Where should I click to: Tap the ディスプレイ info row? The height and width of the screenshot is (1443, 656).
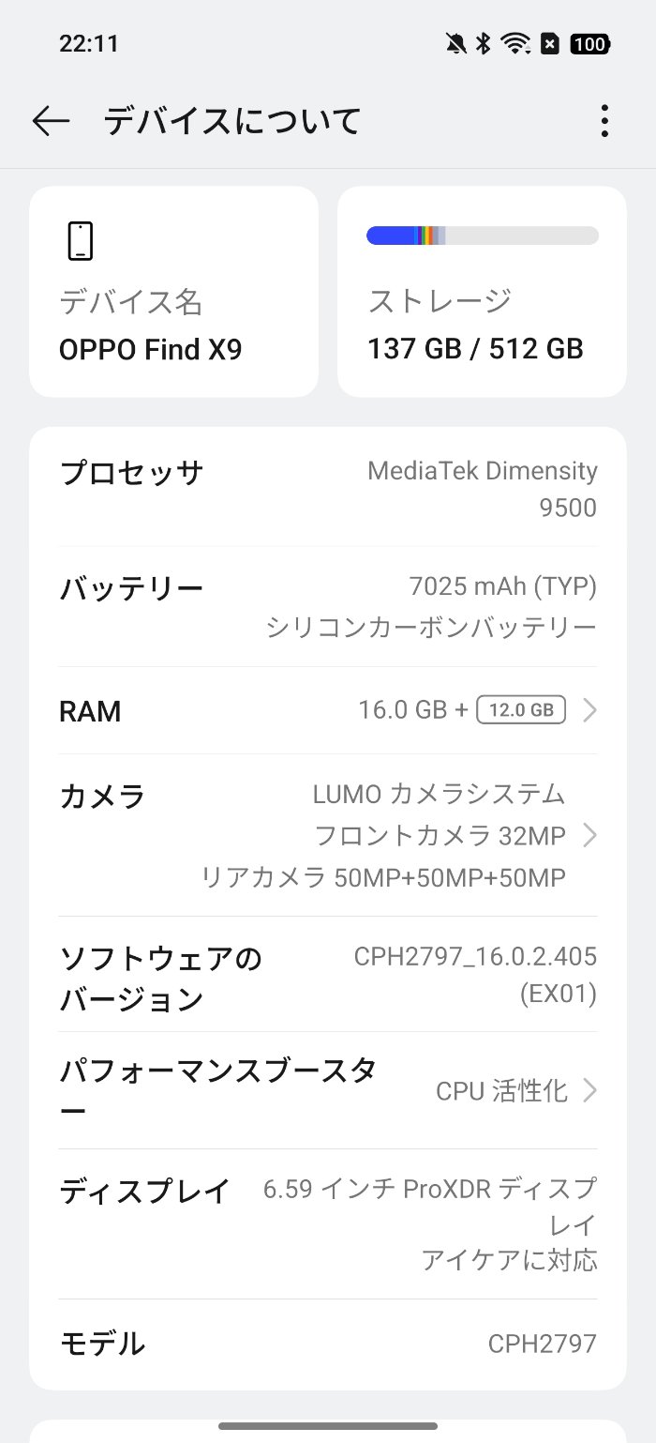pos(328,1223)
